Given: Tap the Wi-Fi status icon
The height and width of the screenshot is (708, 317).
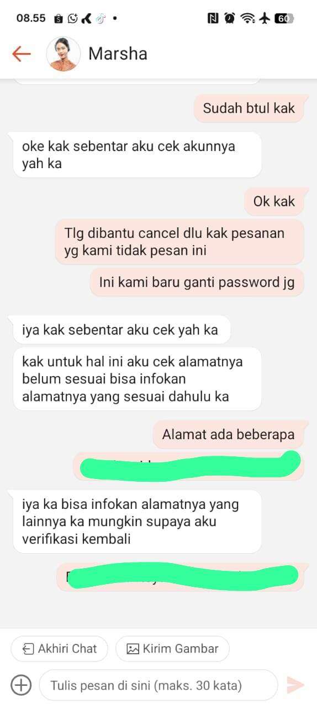Looking at the screenshot, I should [x=249, y=18].
